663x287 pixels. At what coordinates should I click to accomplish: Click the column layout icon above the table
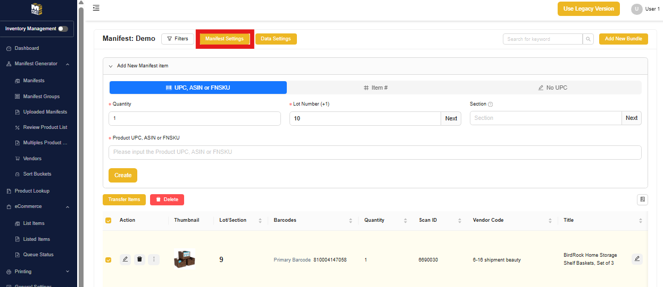point(642,199)
